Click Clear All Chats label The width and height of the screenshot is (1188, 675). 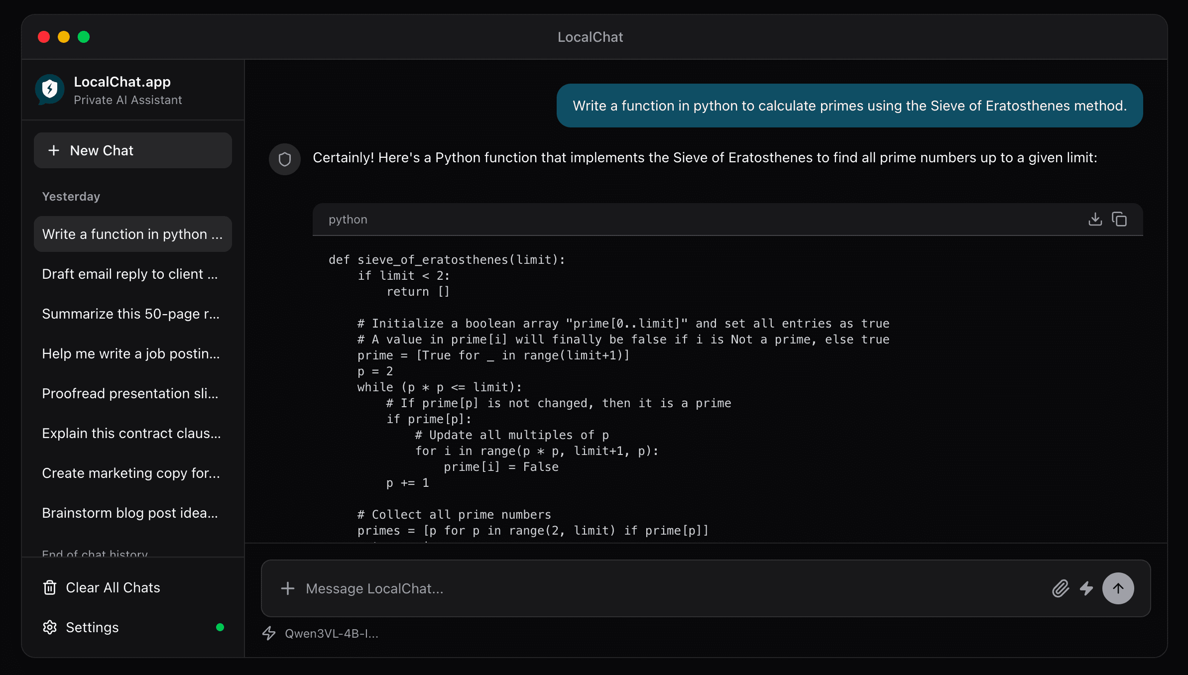(113, 587)
